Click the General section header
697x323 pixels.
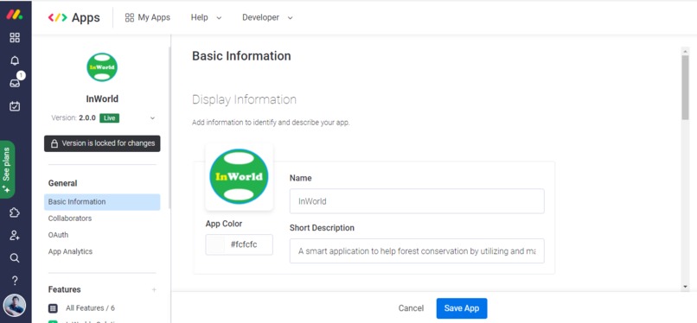[62, 183]
